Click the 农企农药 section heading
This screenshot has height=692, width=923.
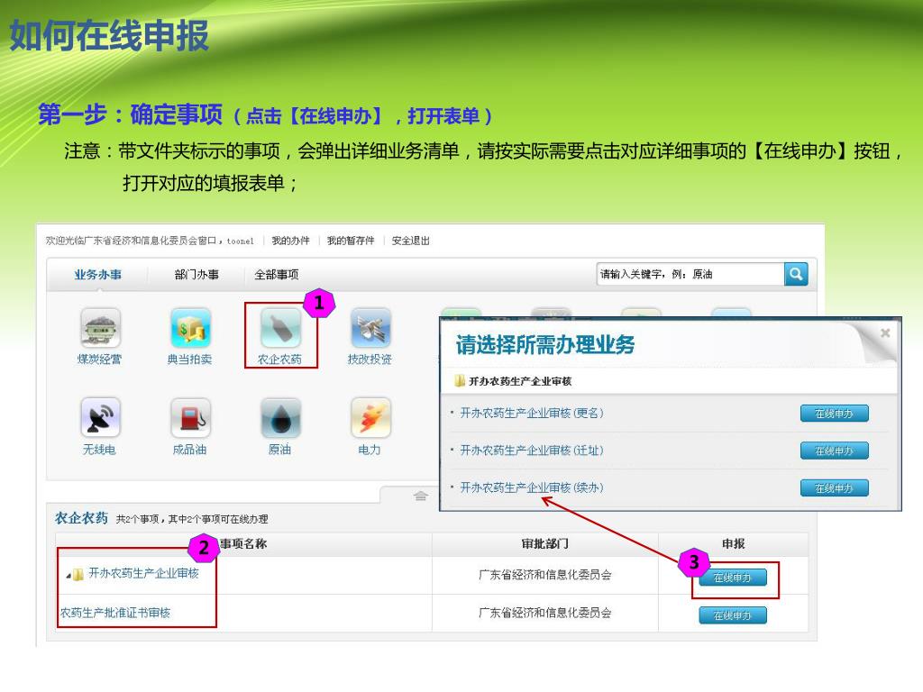click(x=81, y=518)
